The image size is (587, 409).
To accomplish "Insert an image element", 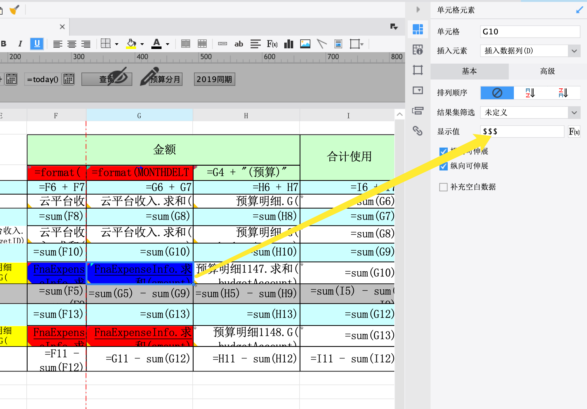I will 305,44.
